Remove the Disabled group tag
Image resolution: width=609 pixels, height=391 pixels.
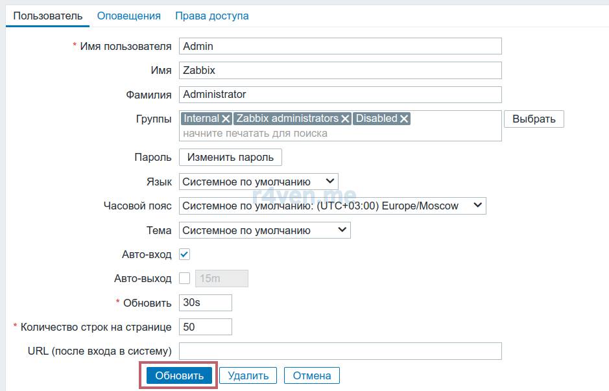tap(404, 119)
